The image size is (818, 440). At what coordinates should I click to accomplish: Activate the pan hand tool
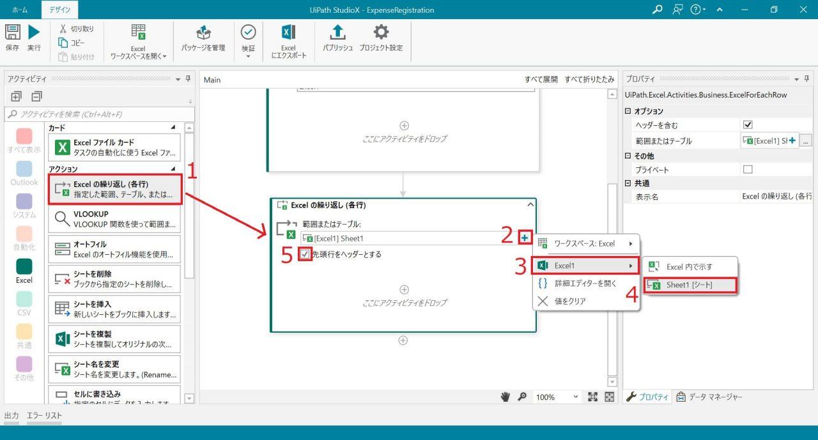(505, 397)
